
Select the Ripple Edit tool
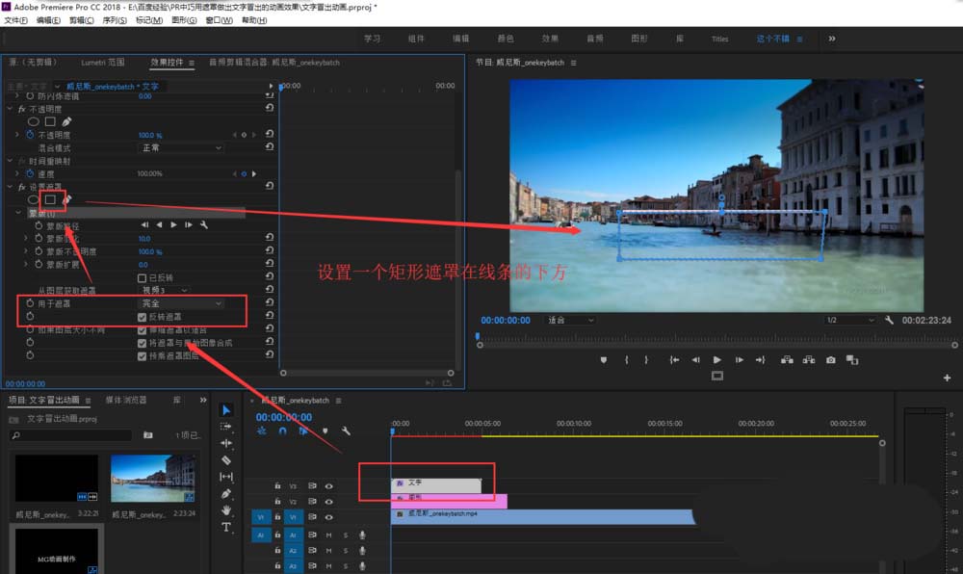226,443
